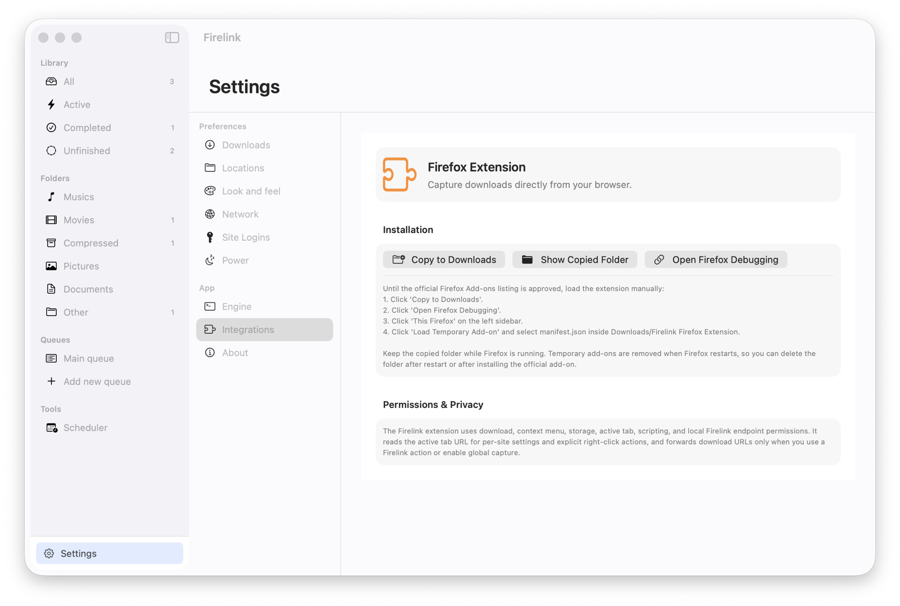Screen dimensions: 900x606
Task: Click the orange Firefox Extension puzzle icon
Action: click(x=399, y=174)
